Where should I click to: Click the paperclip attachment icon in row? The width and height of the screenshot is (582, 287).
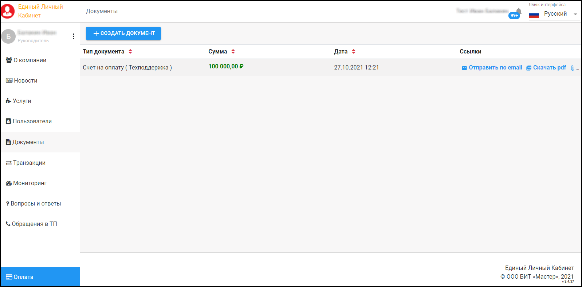tap(573, 68)
